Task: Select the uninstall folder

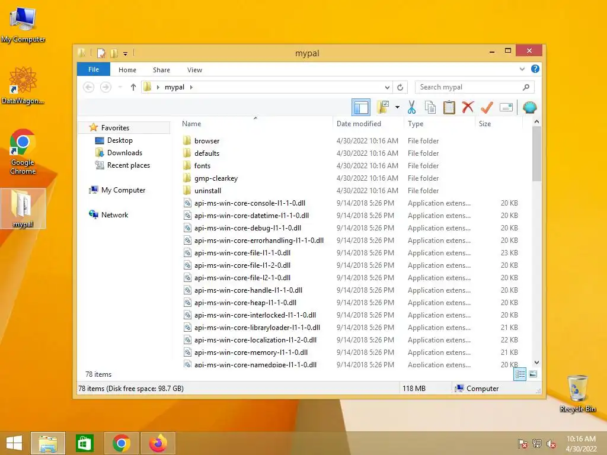Action: coord(207,190)
